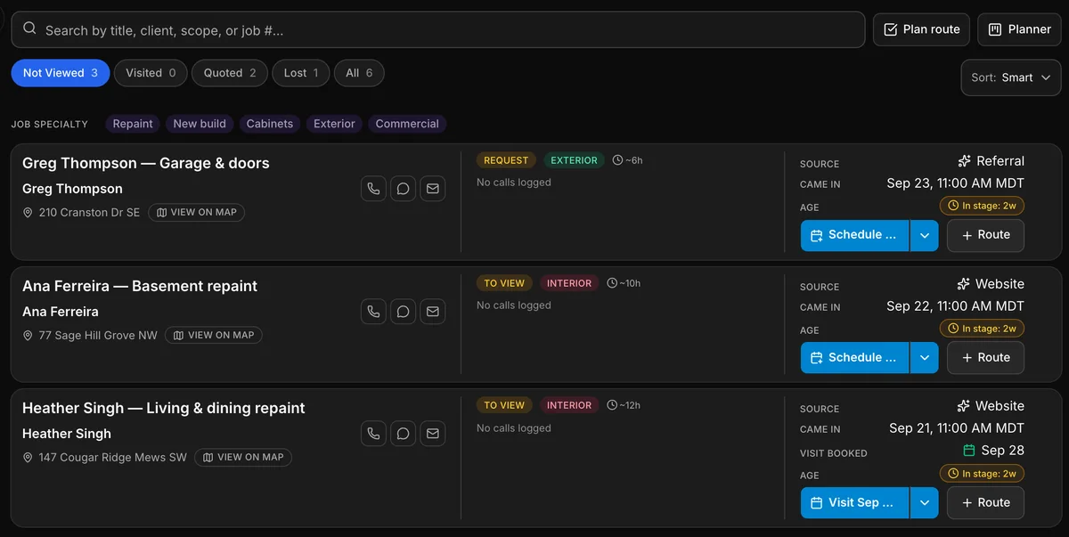The width and height of the screenshot is (1069, 537).
Task: Toggle the Exterior specialty filter
Action: pyautogui.click(x=334, y=124)
